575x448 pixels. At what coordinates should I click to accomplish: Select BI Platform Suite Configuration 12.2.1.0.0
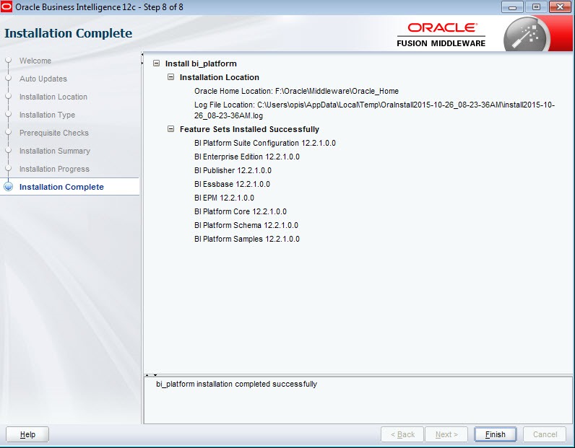(x=265, y=143)
